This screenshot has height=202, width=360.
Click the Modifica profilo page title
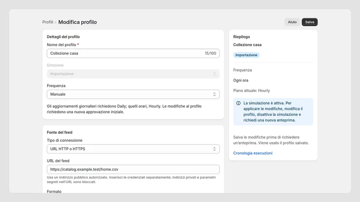click(77, 22)
